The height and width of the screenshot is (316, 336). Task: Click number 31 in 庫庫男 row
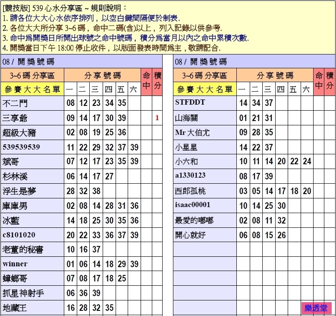coord(122,206)
